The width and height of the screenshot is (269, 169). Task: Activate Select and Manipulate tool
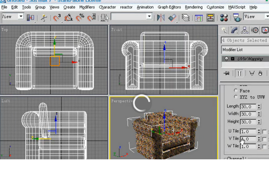pyautogui.click(x=44, y=18)
